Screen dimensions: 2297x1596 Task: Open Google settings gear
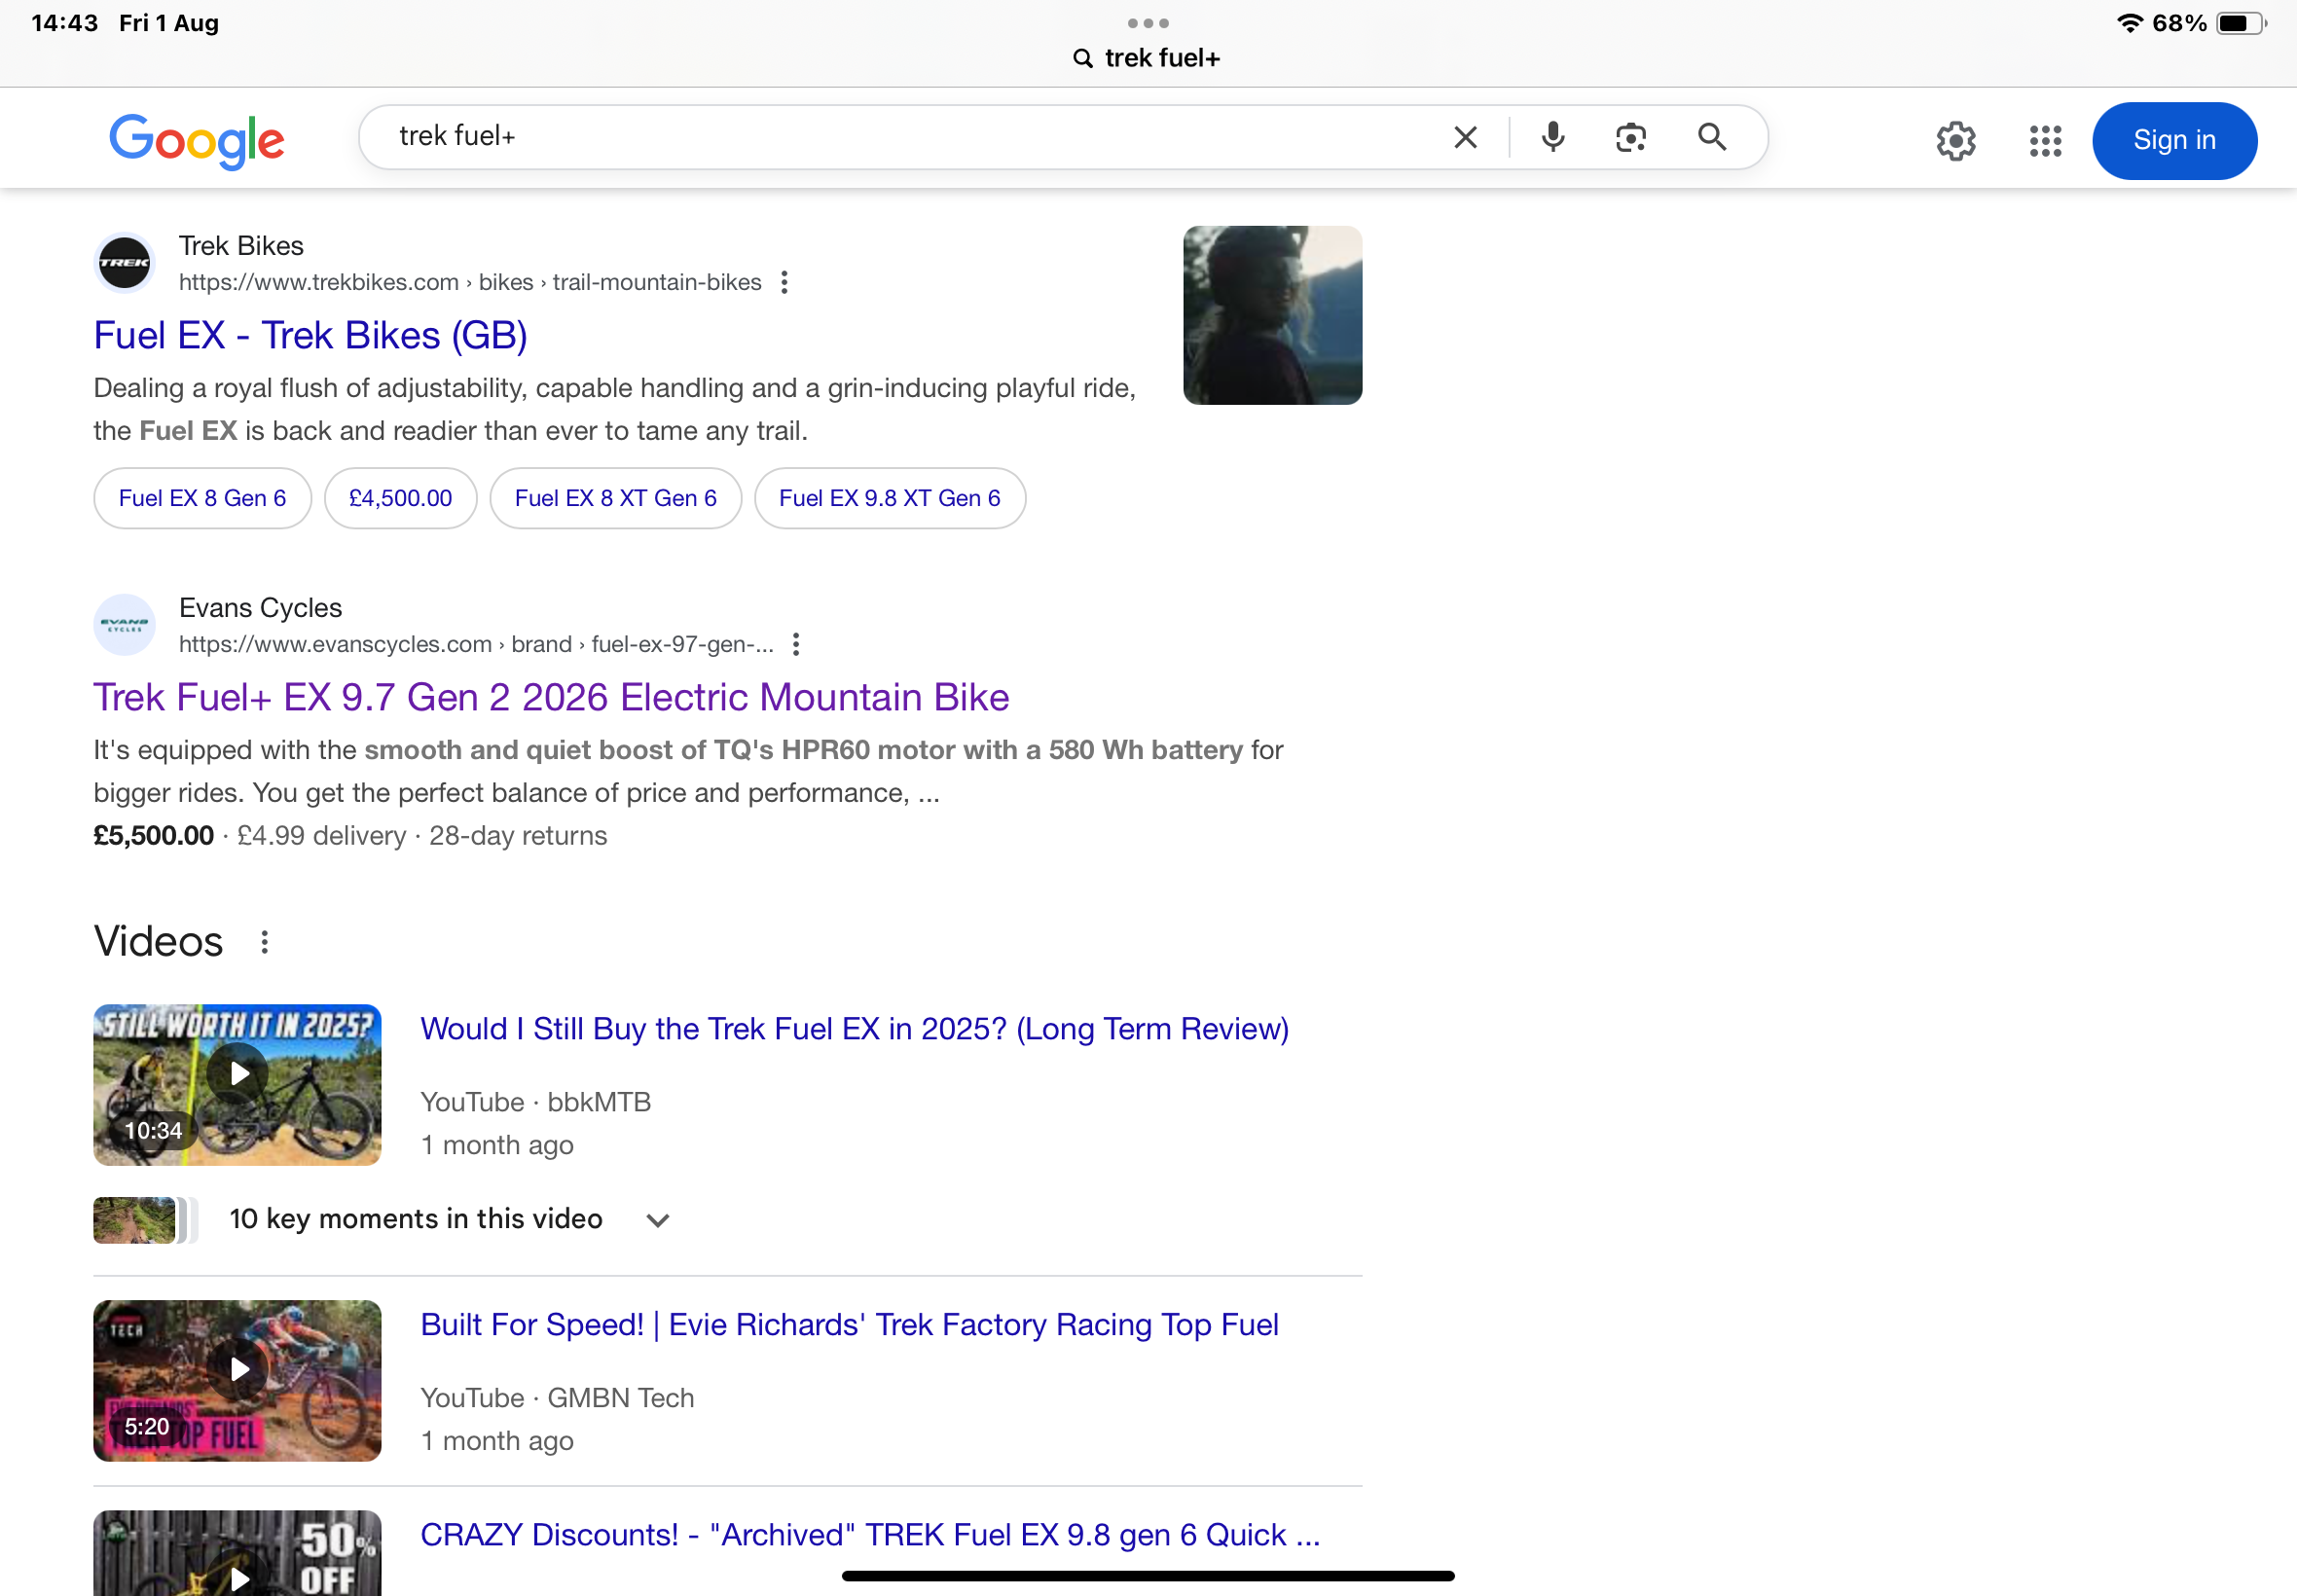(1955, 141)
